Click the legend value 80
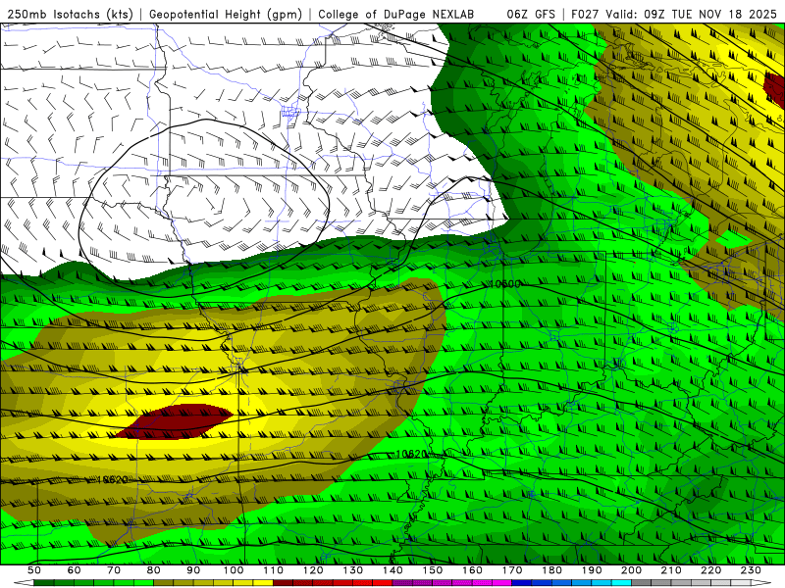This screenshot has width=785, height=588. [x=154, y=570]
